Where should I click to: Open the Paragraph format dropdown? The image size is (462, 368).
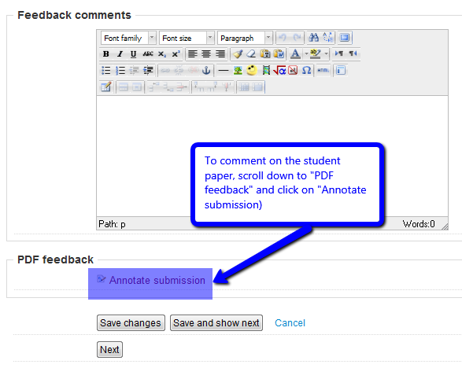(245, 38)
